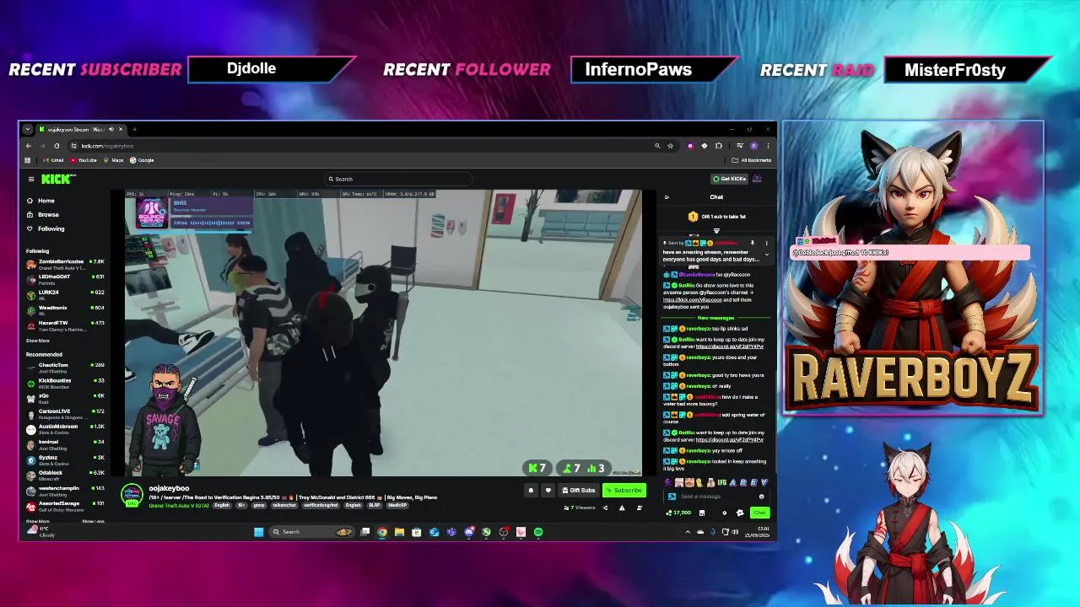
Task: Toggle follow heart icon for oojakeyboo
Action: 548,491
